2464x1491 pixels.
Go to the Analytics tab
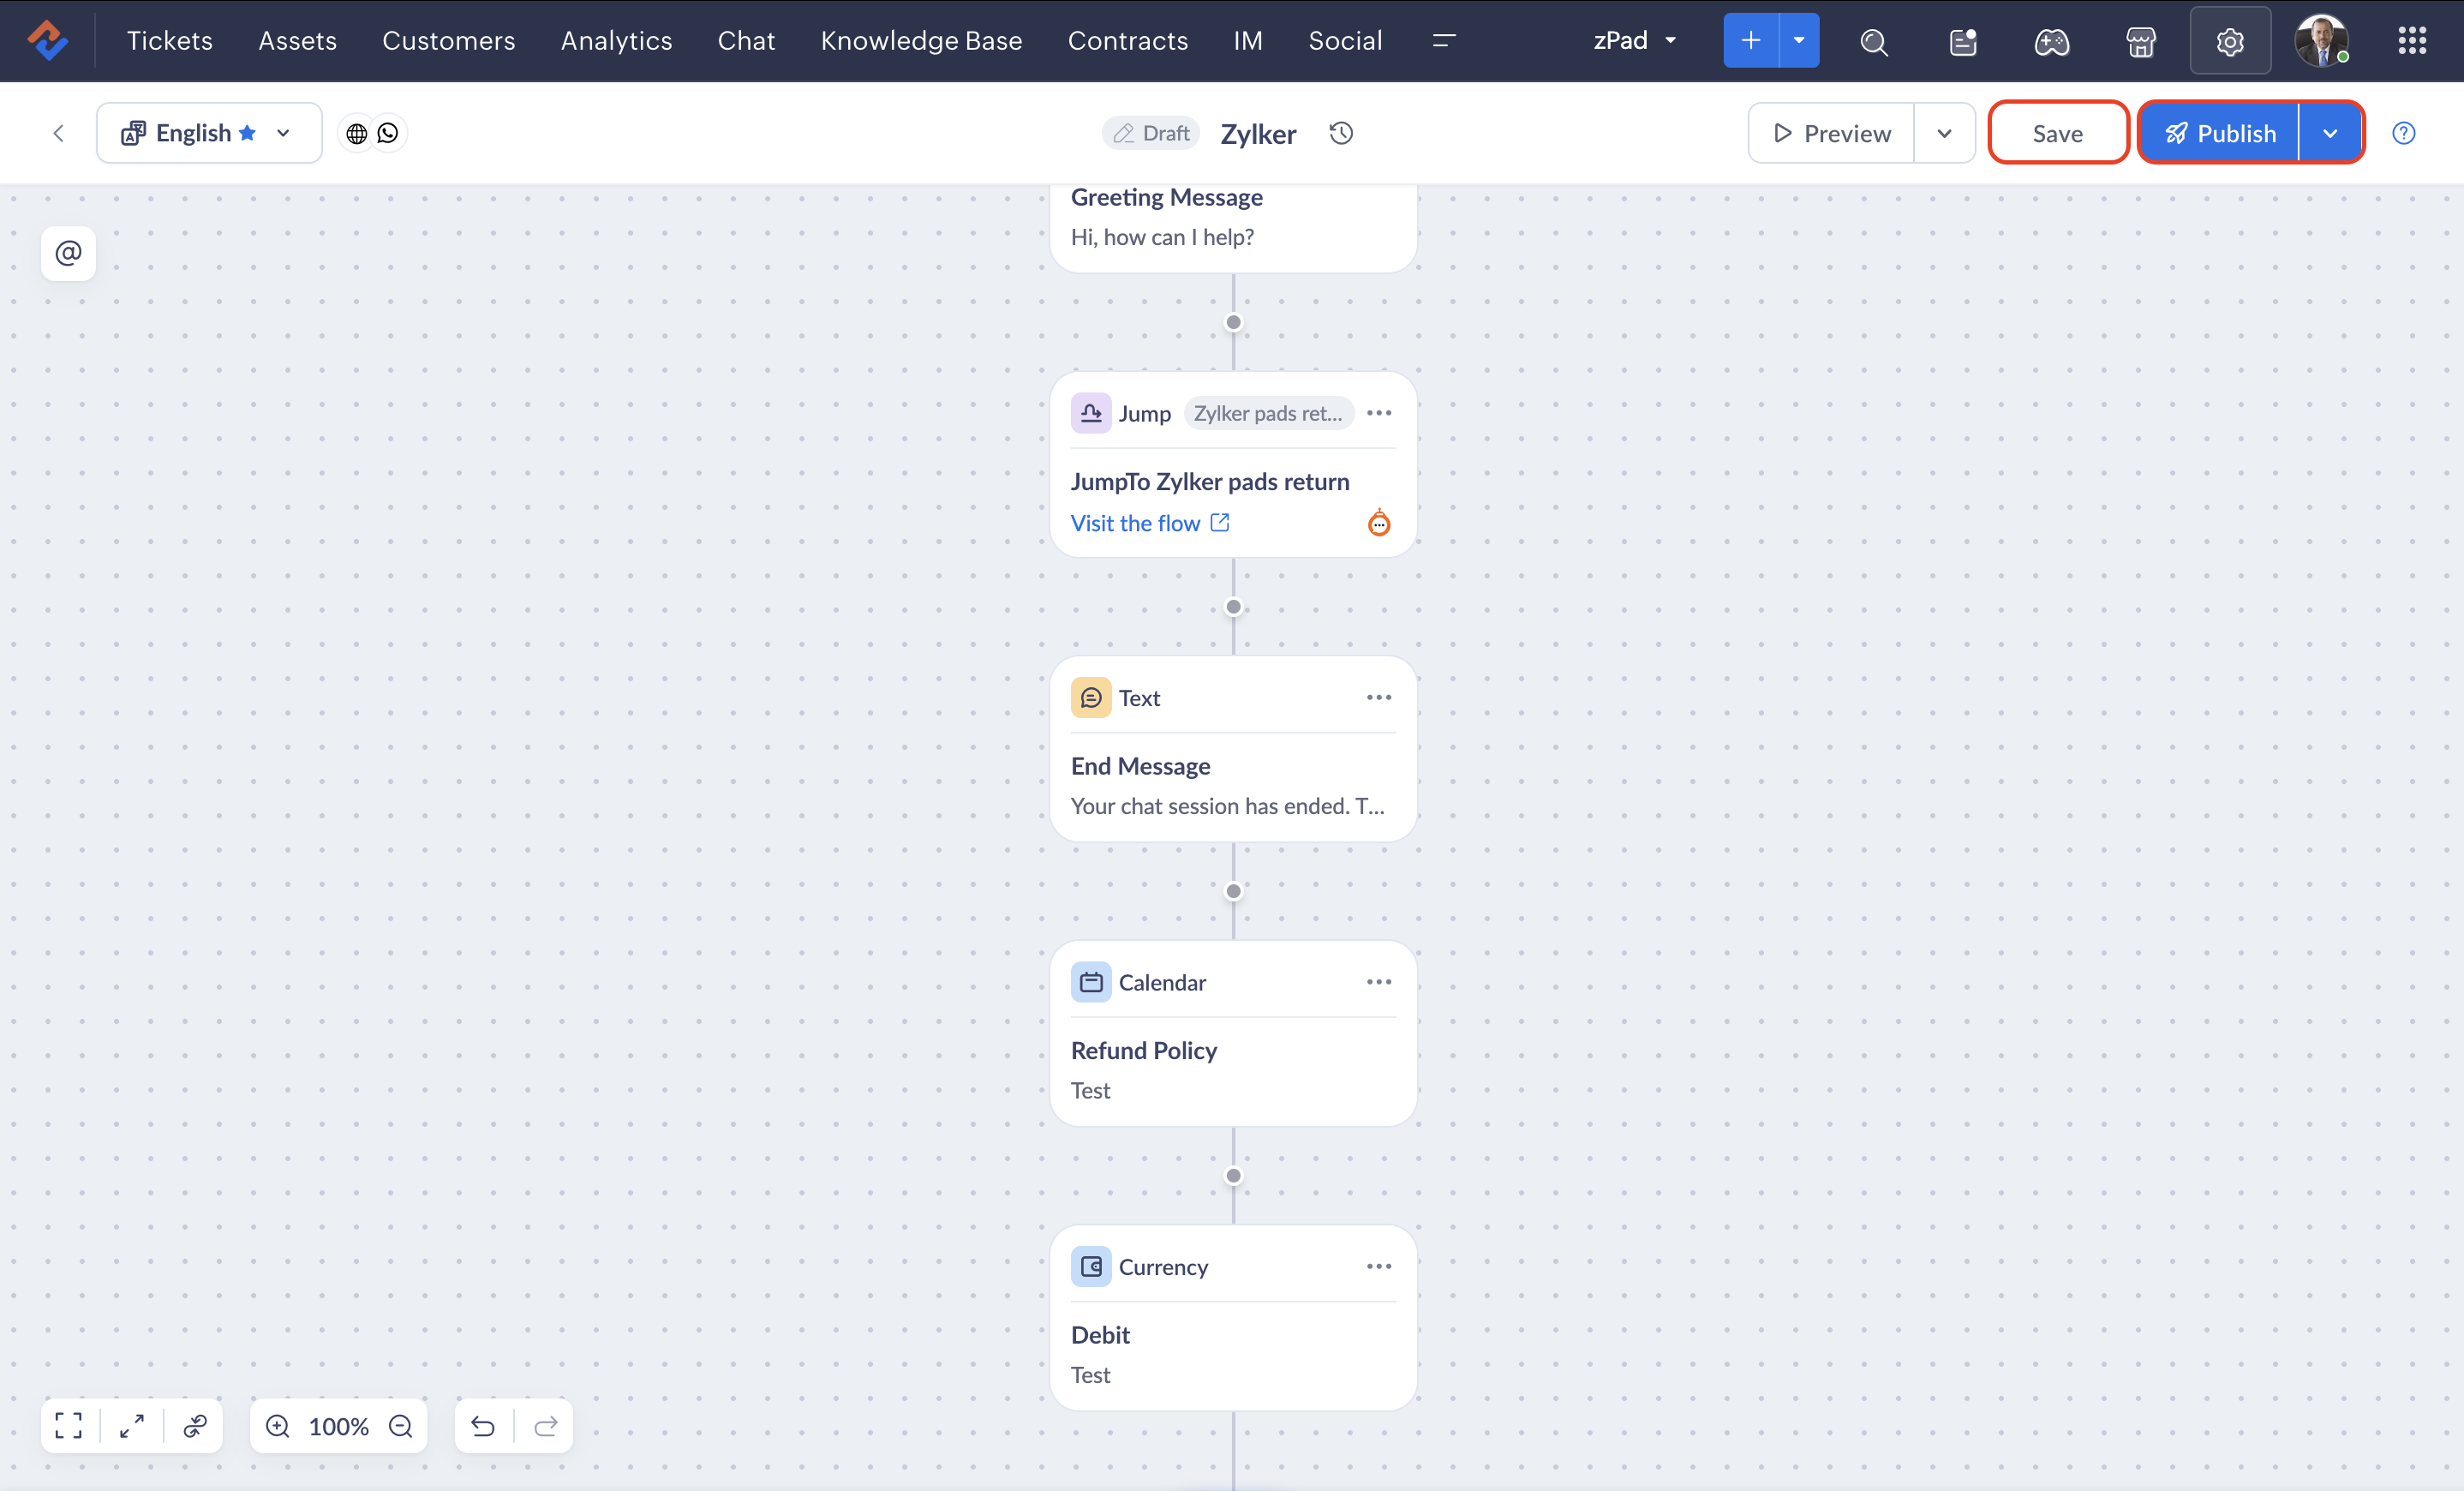(616, 41)
